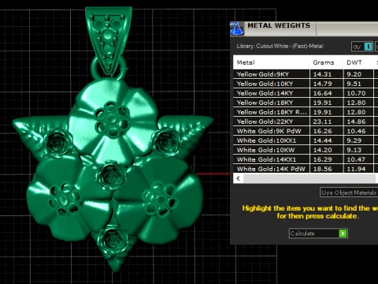Click the 10.70 DWT cell

click(x=358, y=93)
